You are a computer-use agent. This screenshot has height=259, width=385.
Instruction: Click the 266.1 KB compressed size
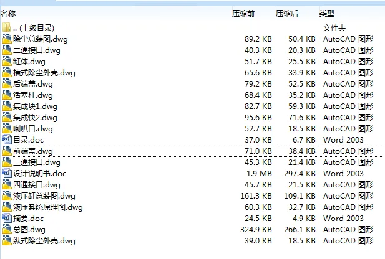(x=300, y=229)
